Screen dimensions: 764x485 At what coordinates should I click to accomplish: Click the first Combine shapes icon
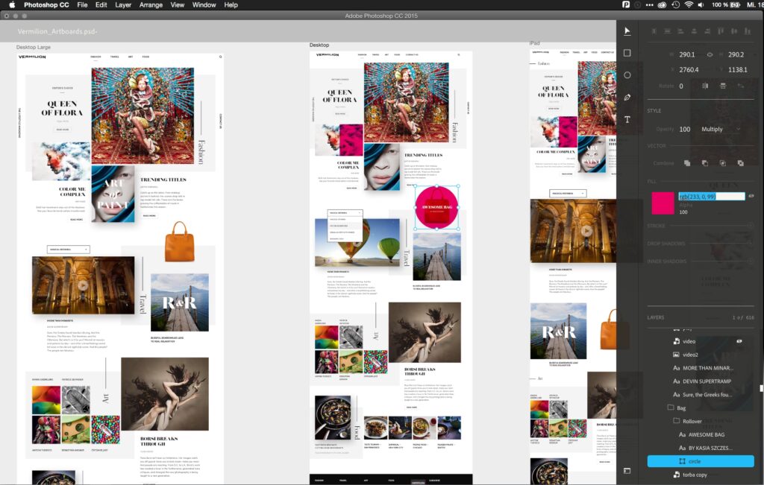pos(686,162)
